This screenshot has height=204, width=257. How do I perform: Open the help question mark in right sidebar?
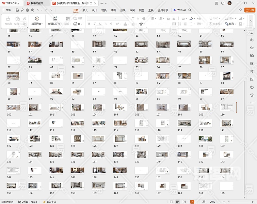[x=252, y=87]
